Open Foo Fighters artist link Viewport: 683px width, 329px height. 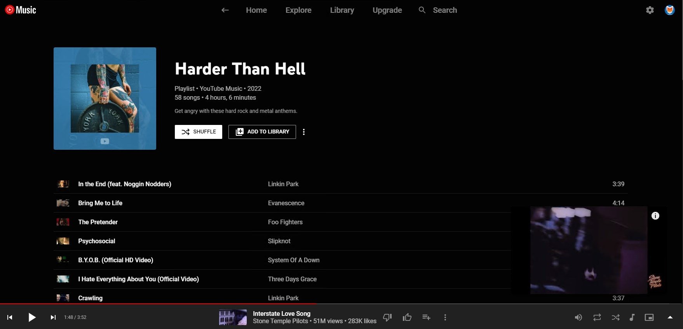[285, 222]
